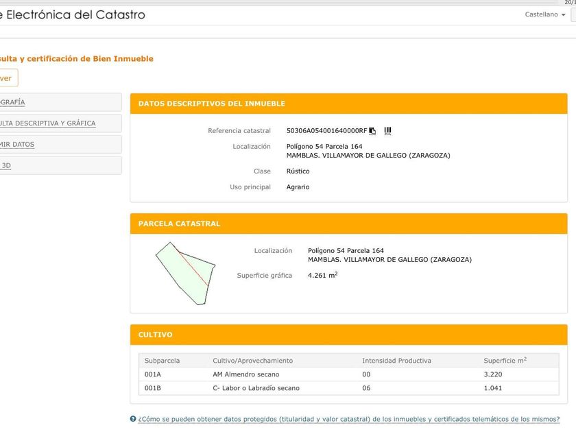This screenshot has height=432, width=576.
Task: Select the Imprimir Datos sidebar option
Action: (17, 145)
